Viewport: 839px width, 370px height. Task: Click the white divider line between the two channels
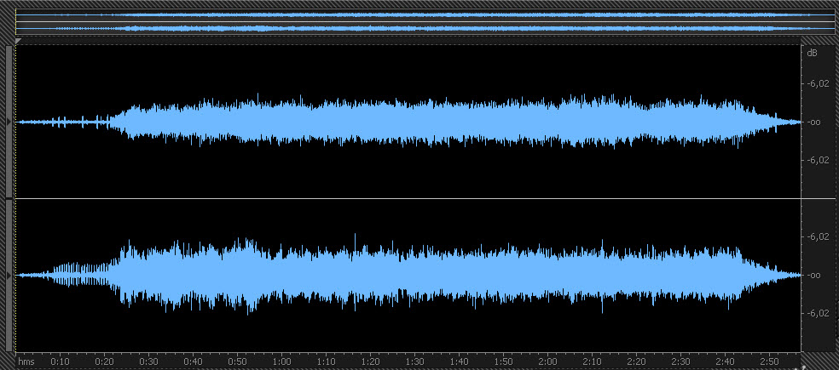427,199
